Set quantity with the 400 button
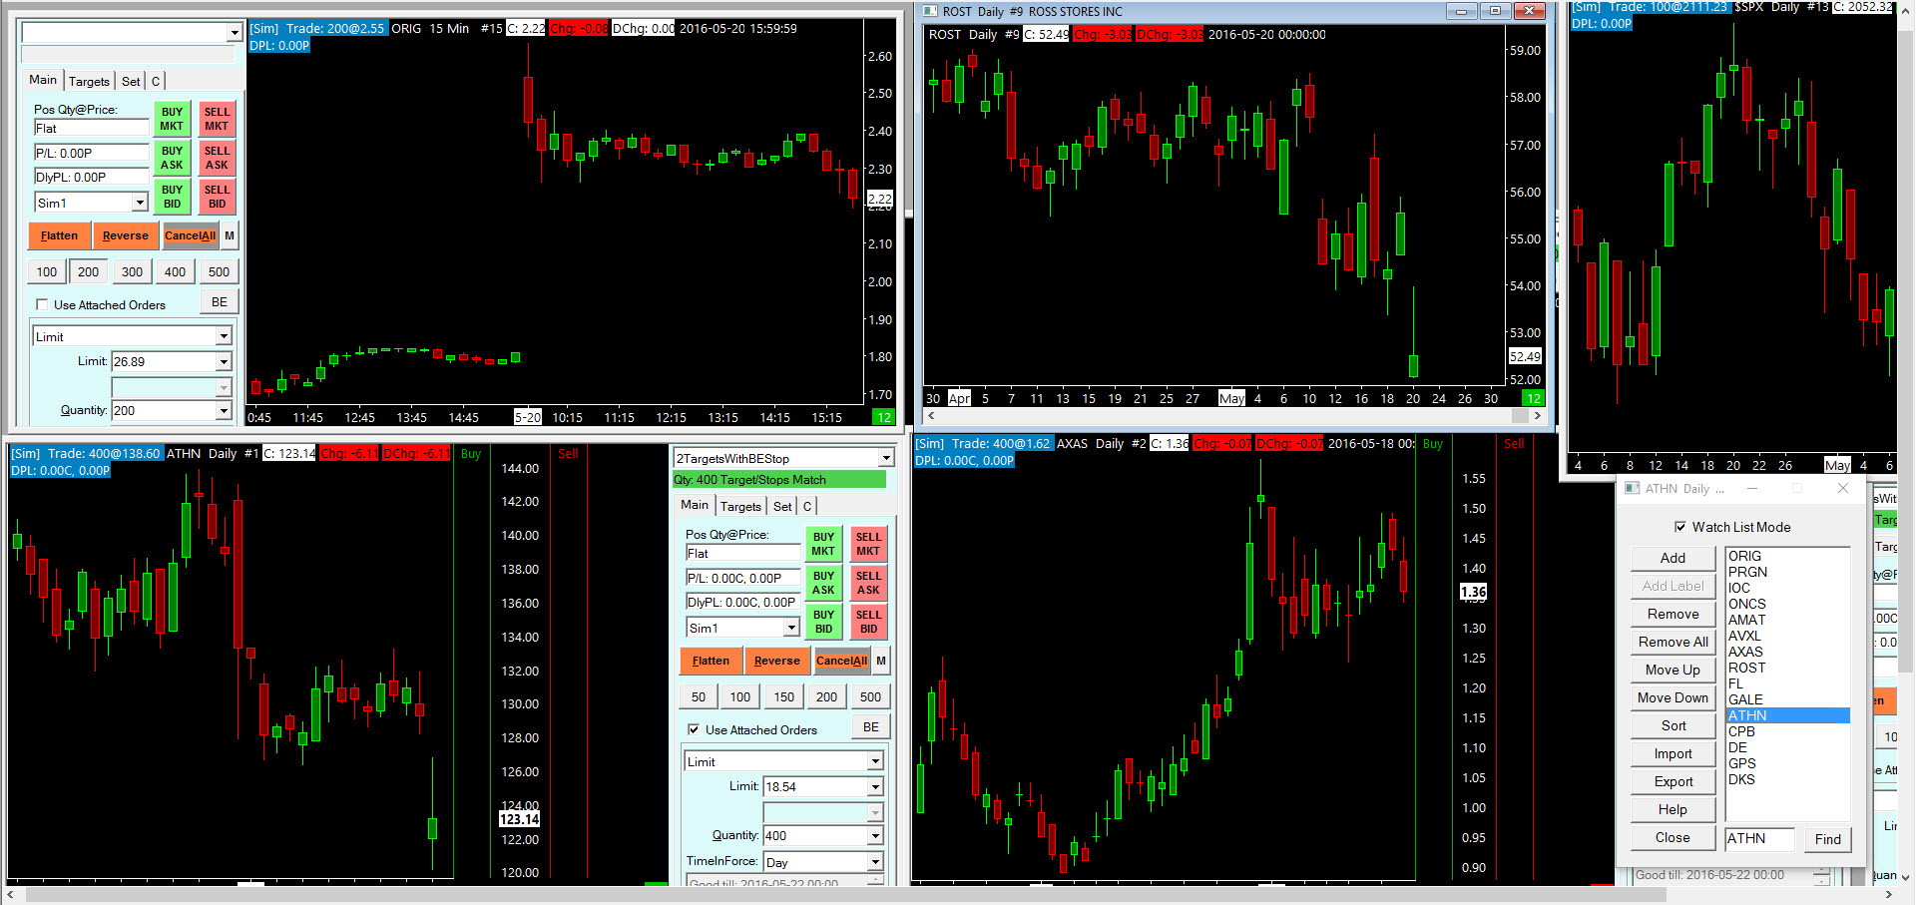The height and width of the screenshot is (905, 1916). [x=175, y=271]
